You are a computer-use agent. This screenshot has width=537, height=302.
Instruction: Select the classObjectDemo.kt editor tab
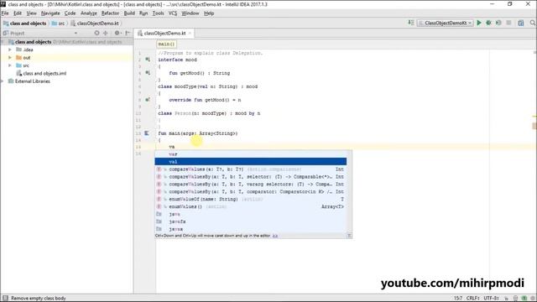pos(164,34)
